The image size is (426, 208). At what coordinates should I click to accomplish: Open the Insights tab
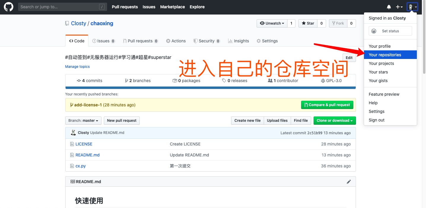[x=239, y=41]
